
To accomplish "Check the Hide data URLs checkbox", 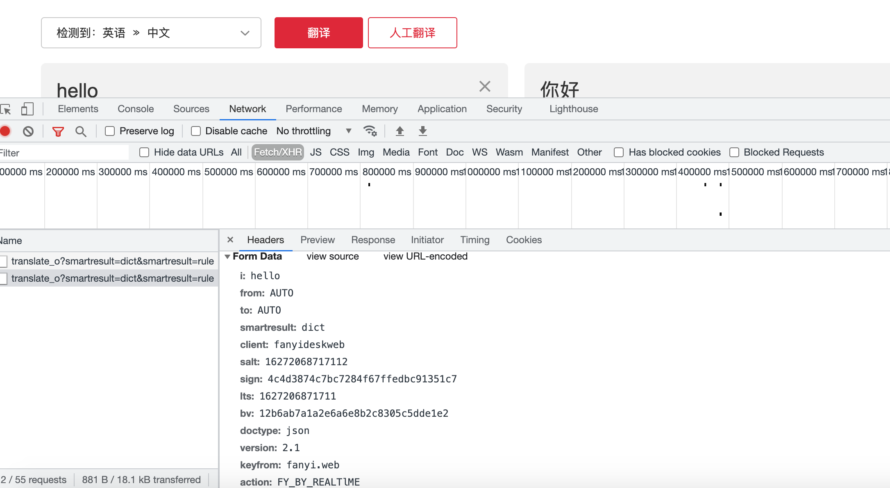I will [x=144, y=152].
